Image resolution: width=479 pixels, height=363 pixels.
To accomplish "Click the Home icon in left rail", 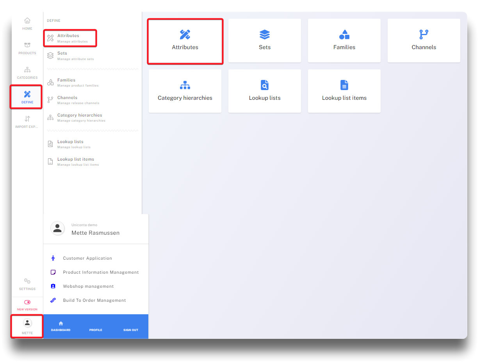I will (x=27, y=21).
